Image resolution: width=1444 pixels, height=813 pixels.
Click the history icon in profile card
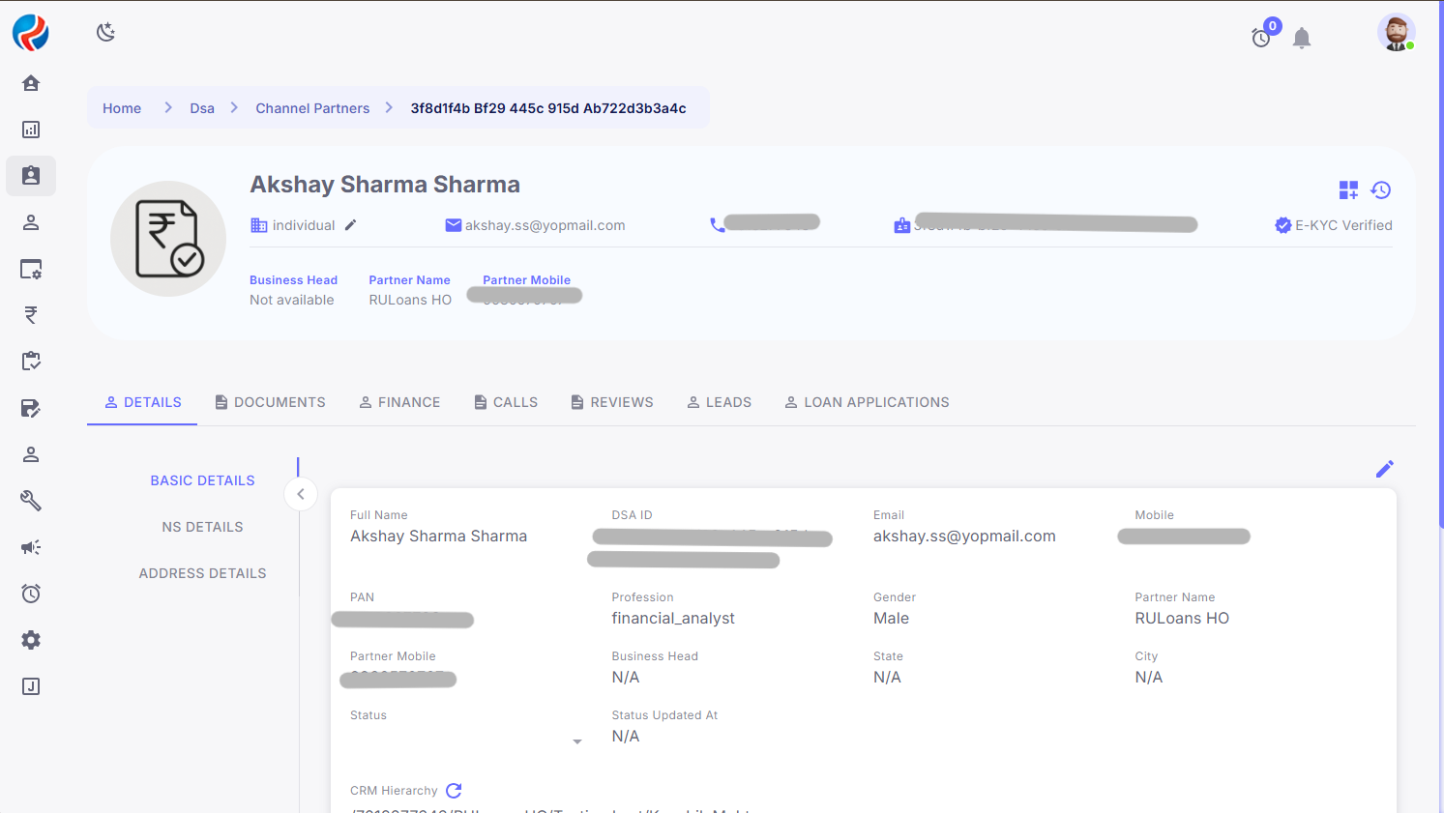1381,190
